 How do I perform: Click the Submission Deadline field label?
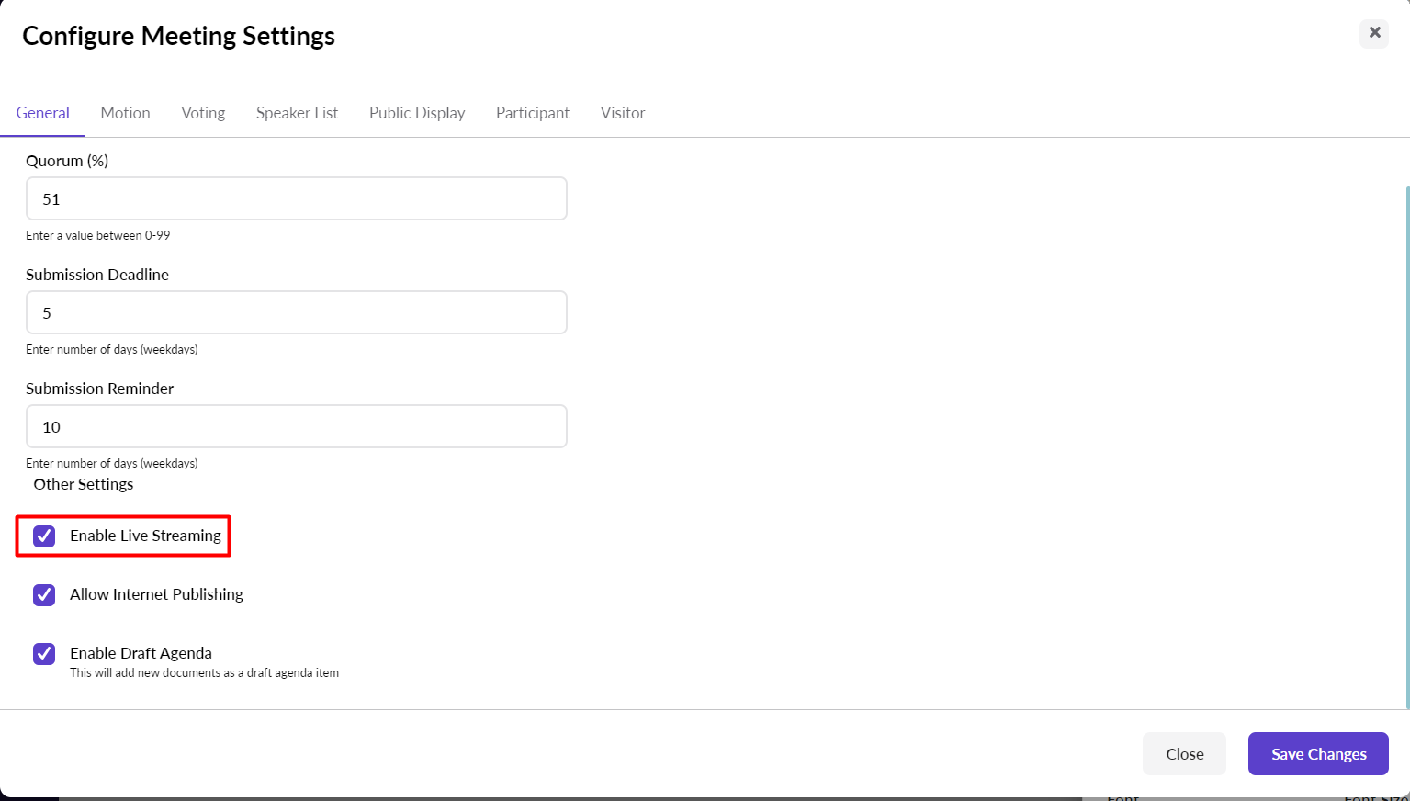[x=97, y=275]
